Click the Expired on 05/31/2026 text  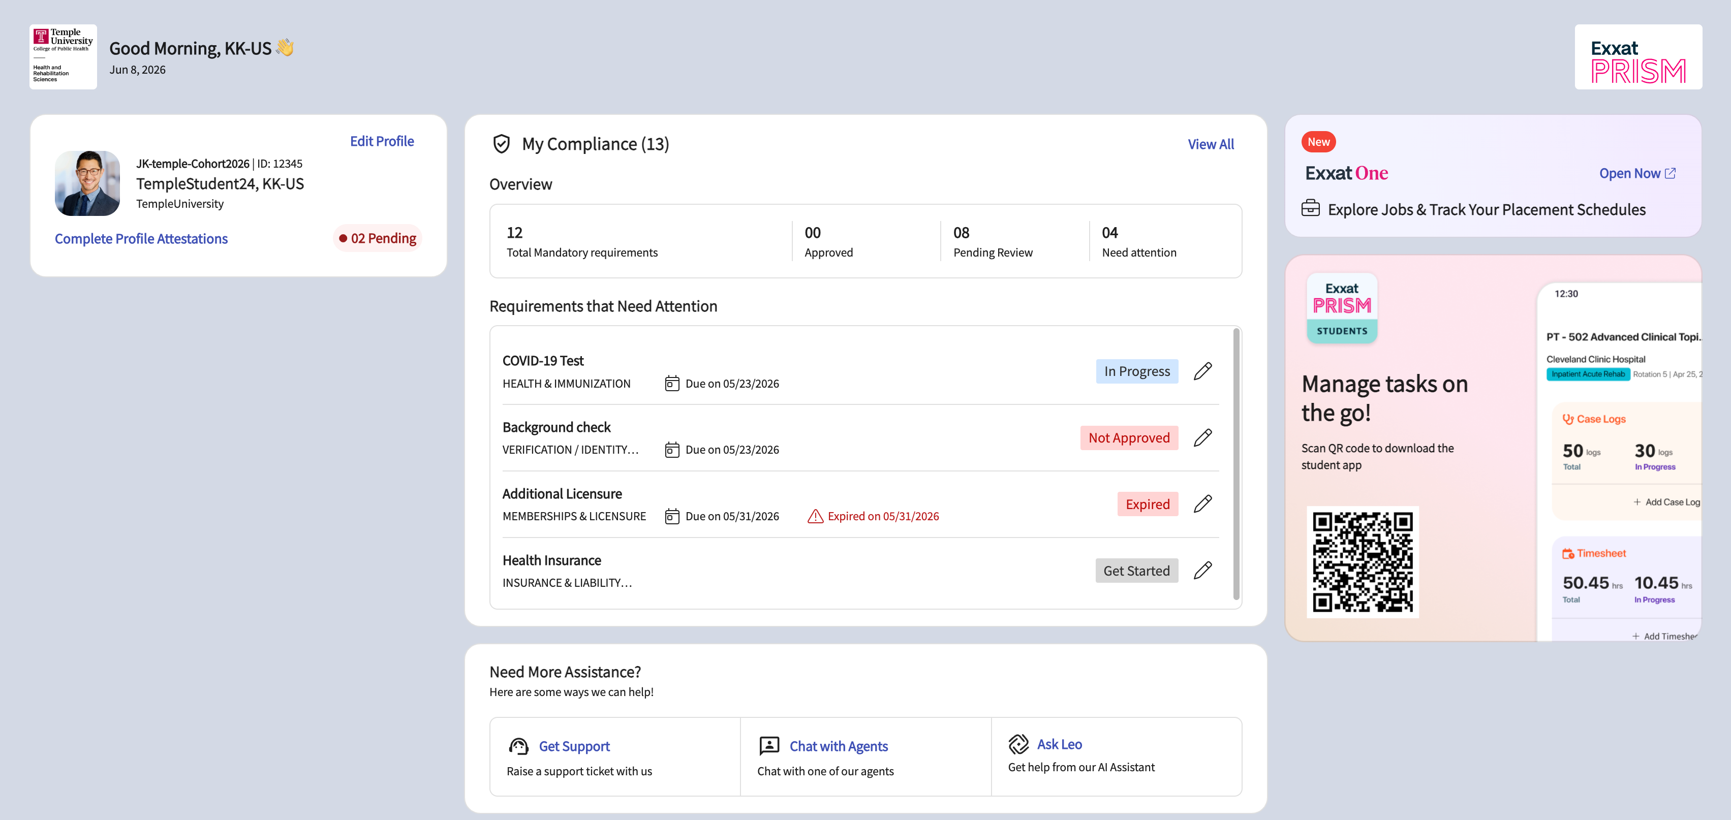(883, 516)
